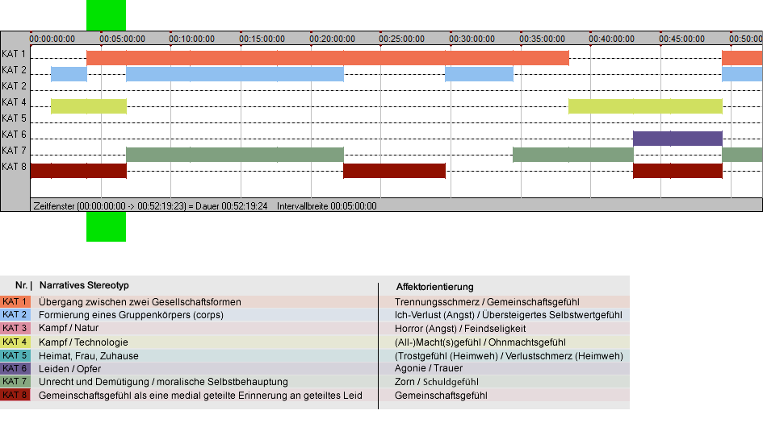Image resolution: width=763 pixels, height=427 pixels.
Task: Select the long green KAT 7 bar starting after 00:05:00:00
Action: point(234,155)
